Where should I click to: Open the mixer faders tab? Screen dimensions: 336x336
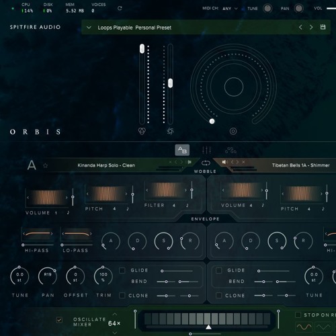pos(206,150)
